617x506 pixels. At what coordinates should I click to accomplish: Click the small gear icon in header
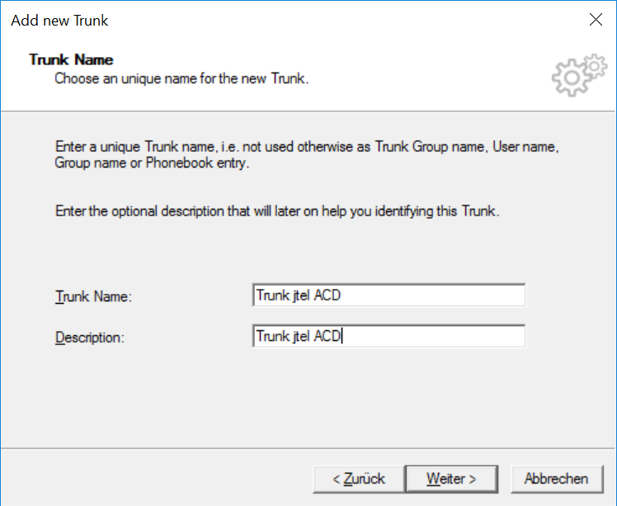pyautogui.click(x=595, y=66)
